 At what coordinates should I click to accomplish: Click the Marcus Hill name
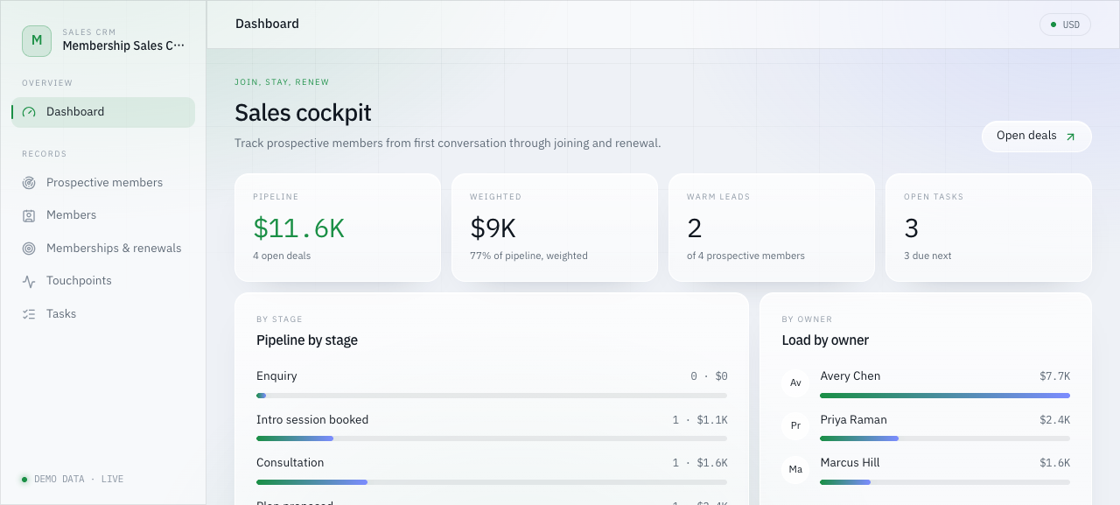(x=850, y=463)
